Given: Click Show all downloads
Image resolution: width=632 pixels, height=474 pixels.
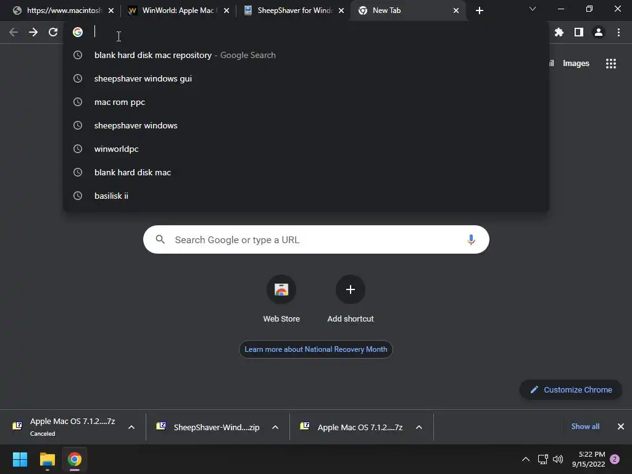Looking at the screenshot, I should coord(585,426).
